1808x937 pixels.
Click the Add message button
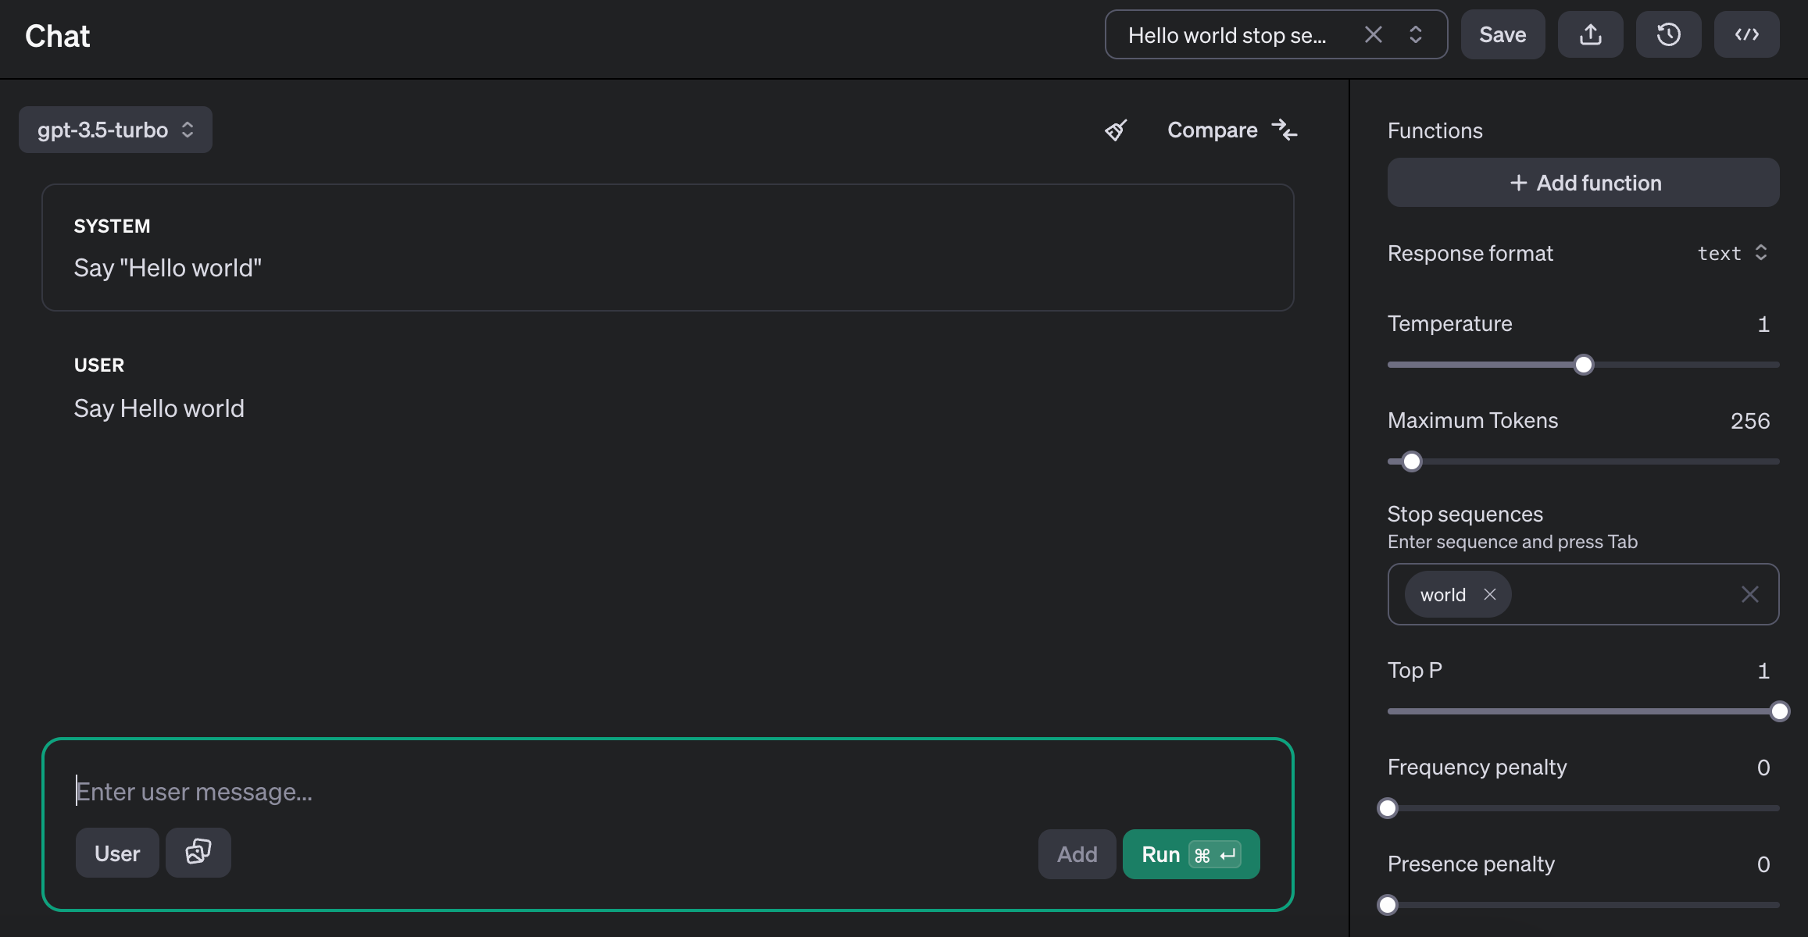(1076, 854)
